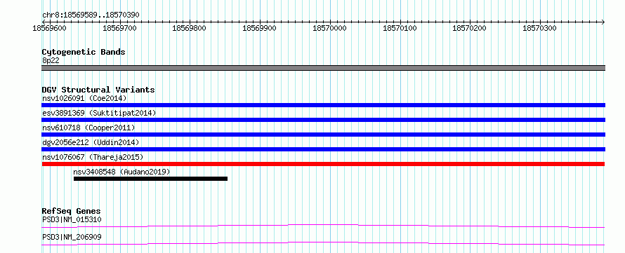Click the blue bar for dgv2056e212
The image size is (625, 253).
[323, 149]
